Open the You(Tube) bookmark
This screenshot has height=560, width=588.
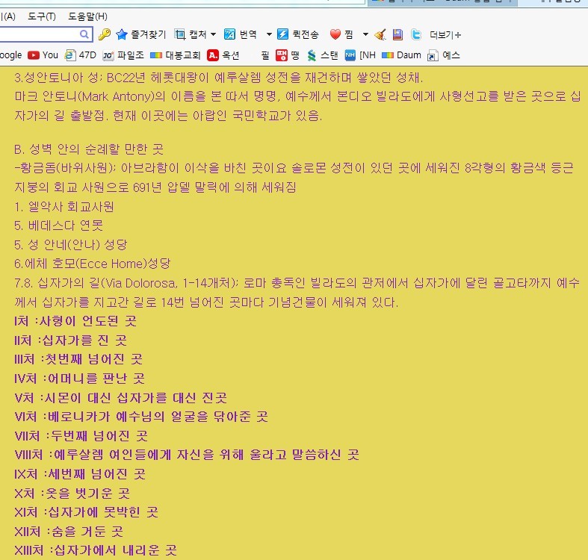(43, 55)
